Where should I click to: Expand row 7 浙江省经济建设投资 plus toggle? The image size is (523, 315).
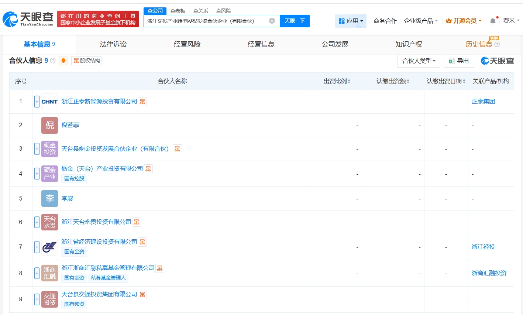pos(37,247)
